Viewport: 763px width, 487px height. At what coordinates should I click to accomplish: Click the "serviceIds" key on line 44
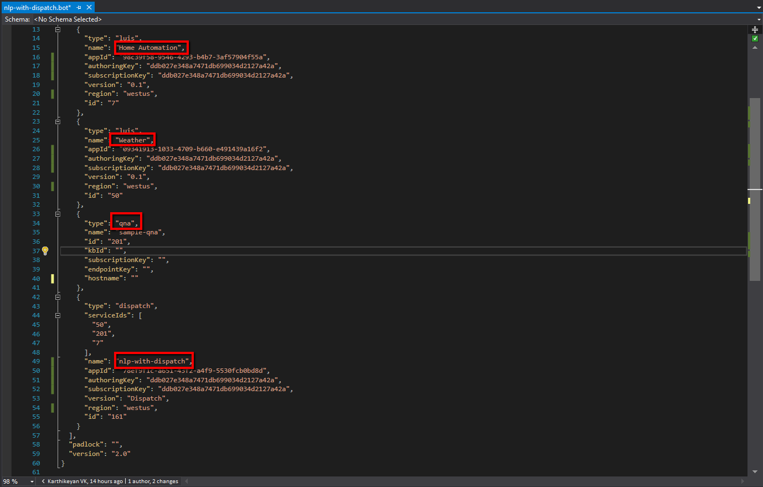107,315
